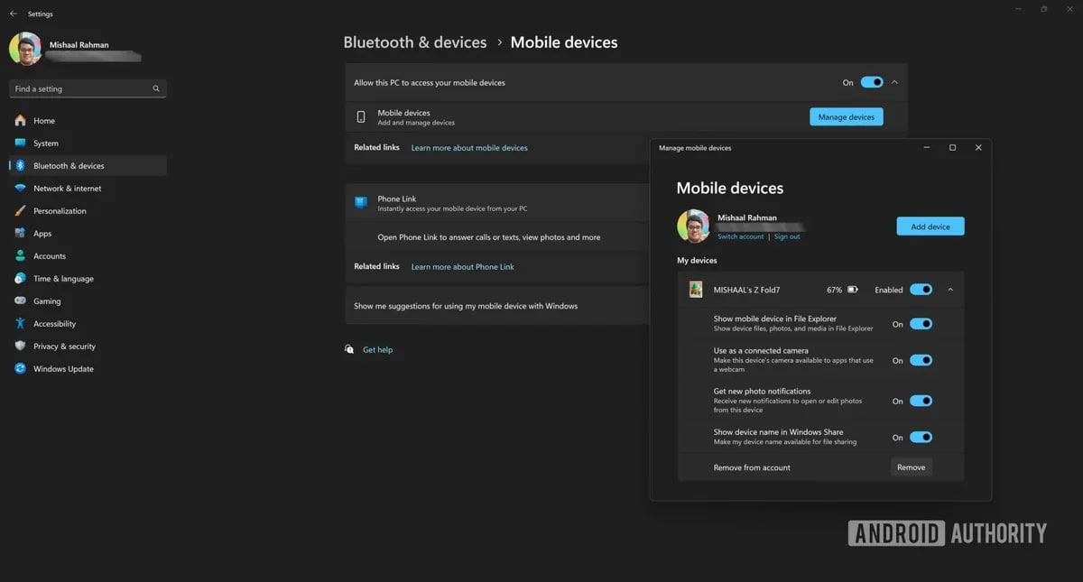Select the Network & internet wifi icon
This screenshot has height=582, width=1083.
click(20, 189)
